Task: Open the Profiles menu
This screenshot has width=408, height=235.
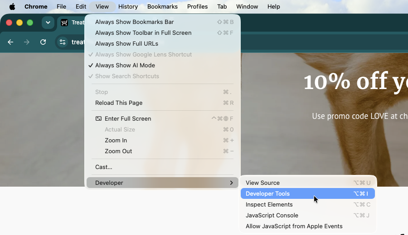Action: (197, 6)
